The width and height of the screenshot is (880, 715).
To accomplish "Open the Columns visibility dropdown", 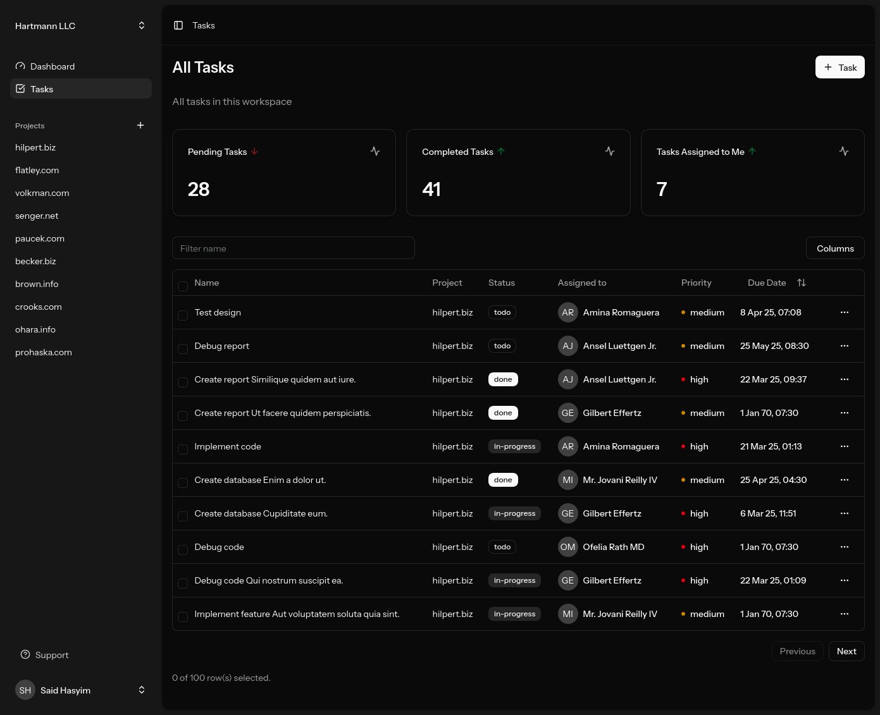I will (x=835, y=248).
